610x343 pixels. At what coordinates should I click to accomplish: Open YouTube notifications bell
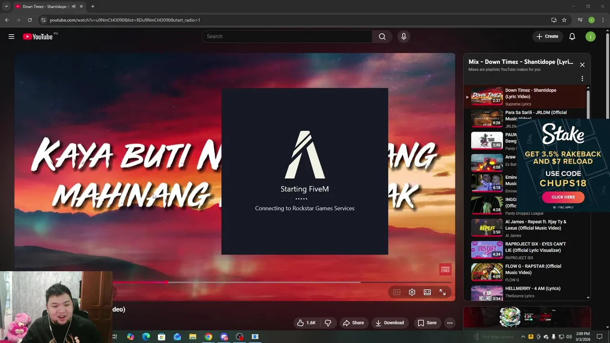(572, 37)
